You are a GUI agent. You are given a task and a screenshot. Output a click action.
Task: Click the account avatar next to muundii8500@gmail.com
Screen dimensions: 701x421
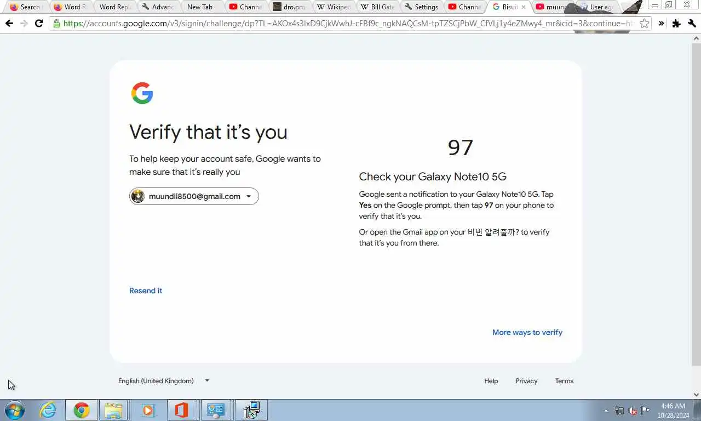point(138,196)
